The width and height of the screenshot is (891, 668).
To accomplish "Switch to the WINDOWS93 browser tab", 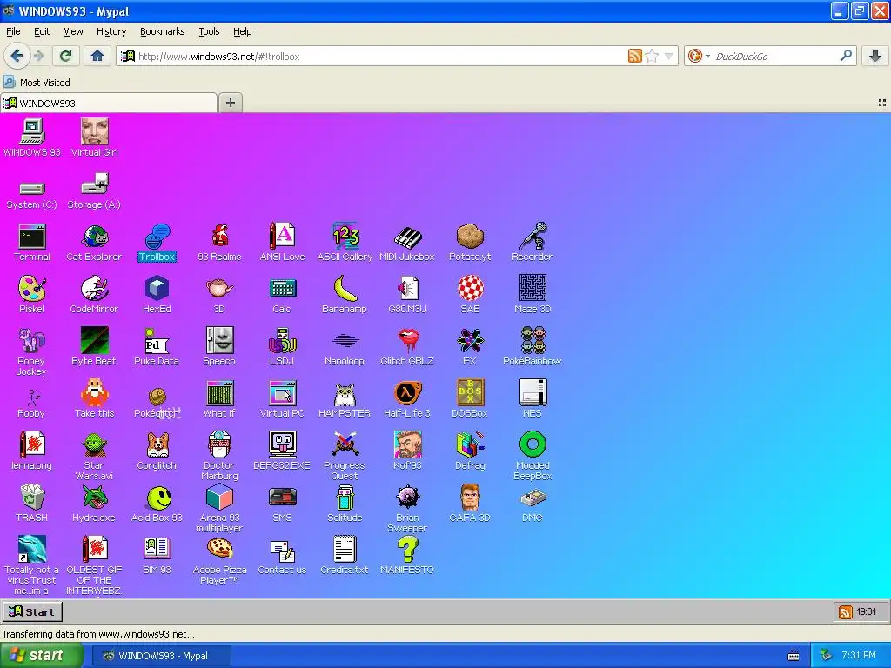I will coord(109,103).
